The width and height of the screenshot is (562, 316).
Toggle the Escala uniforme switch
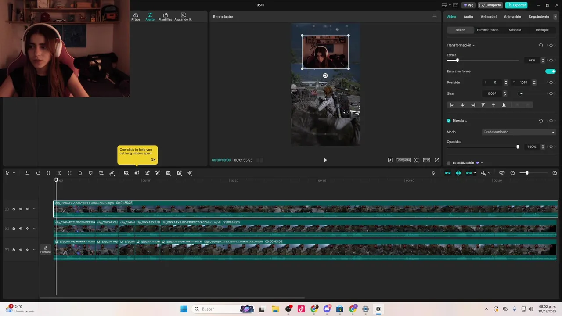pyautogui.click(x=551, y=71)
